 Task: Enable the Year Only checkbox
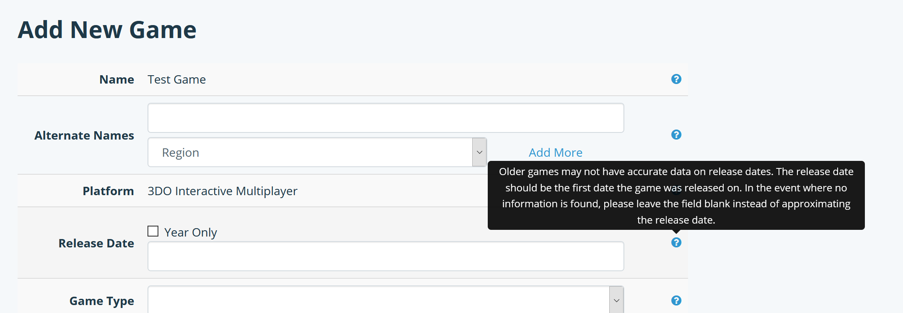153,231
